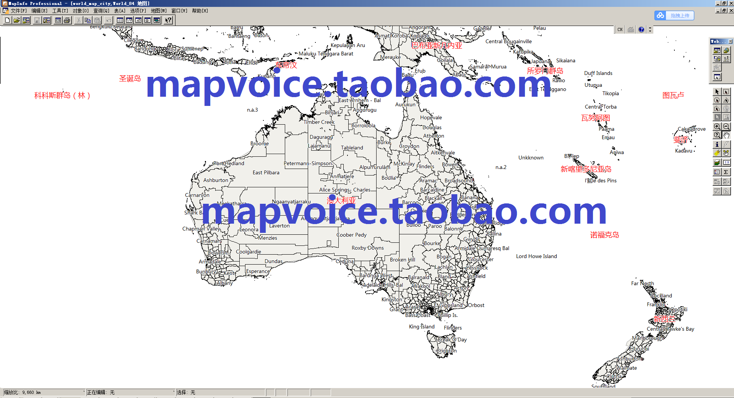Click the top-left icon in Web toolbar
This screenshot has height=398, width=734.
pyautogui.click(x=717, y=50)
